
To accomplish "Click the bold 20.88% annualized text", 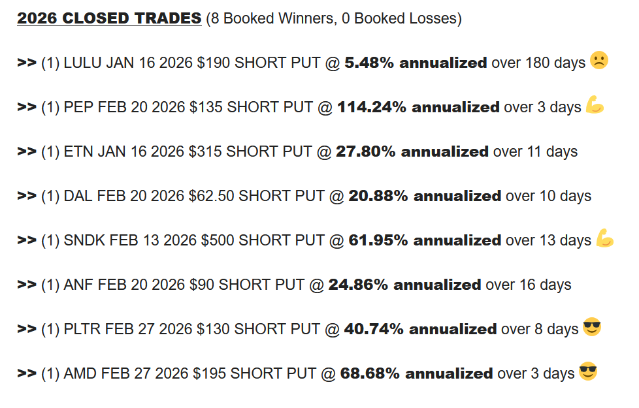I will pos(425,196).
